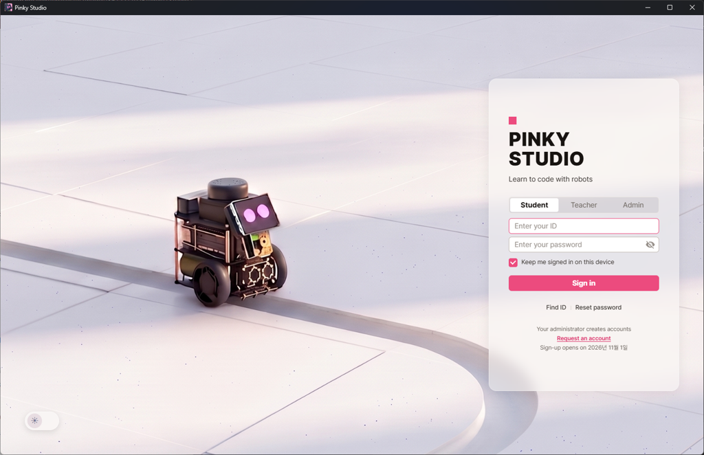Screen dimensions: 704x455
Task: Click 'Keep me signed in on this device' label
Action: (x=567, y=262)
